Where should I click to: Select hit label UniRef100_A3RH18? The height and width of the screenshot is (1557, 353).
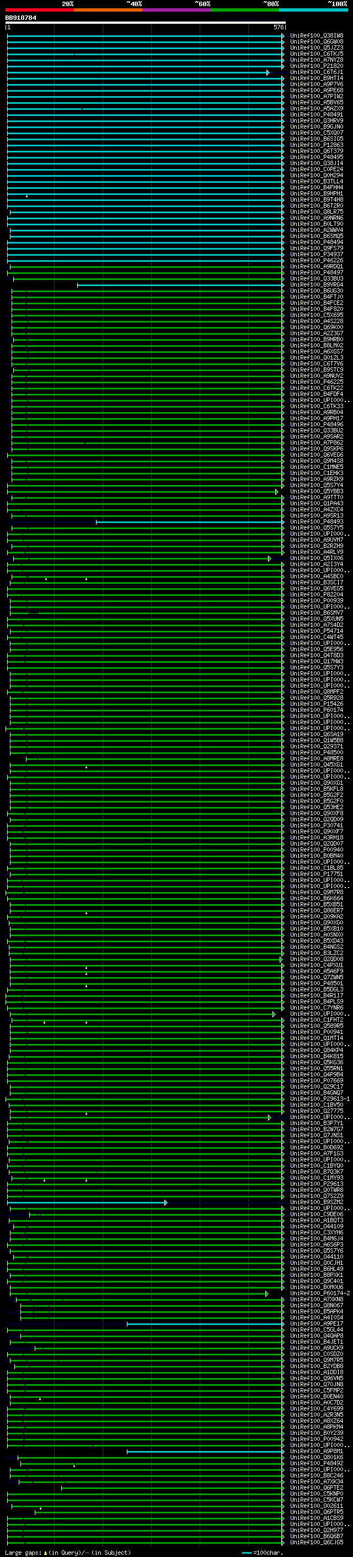(x=317, y=838)
